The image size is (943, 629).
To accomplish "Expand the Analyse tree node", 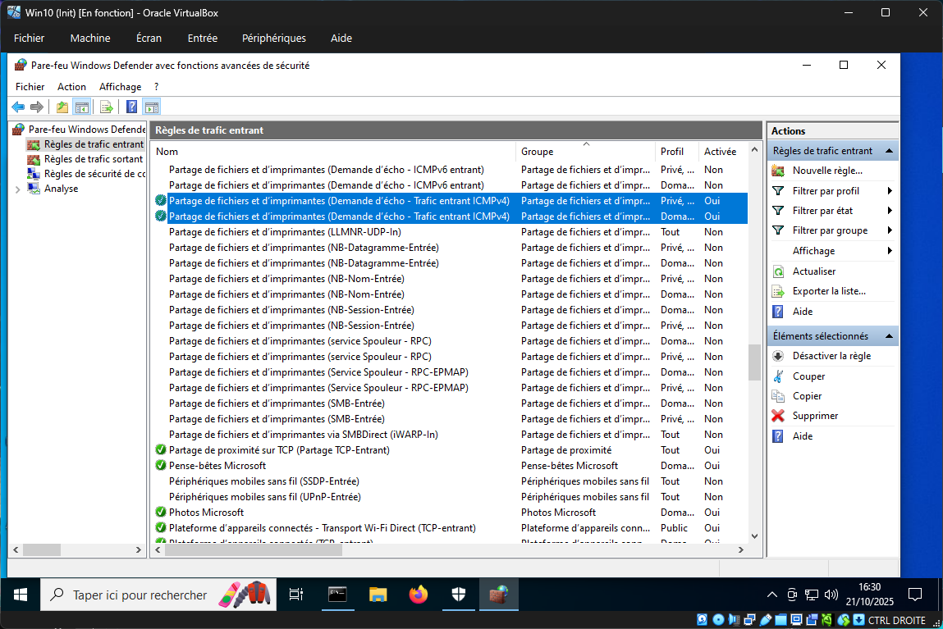I will pyautogui.click(x=18, y=189).
